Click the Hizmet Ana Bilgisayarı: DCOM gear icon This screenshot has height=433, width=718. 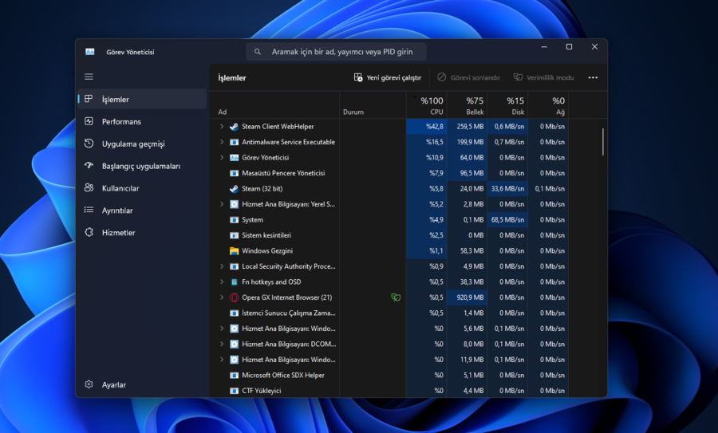coord(234,344)
